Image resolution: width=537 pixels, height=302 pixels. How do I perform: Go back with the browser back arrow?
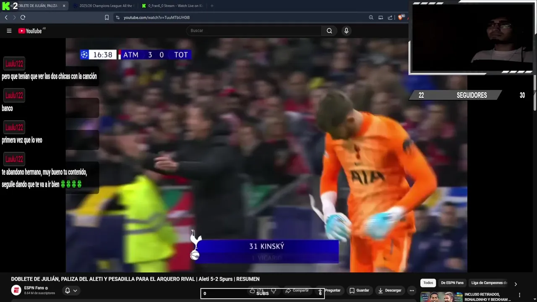pos(6,17)
